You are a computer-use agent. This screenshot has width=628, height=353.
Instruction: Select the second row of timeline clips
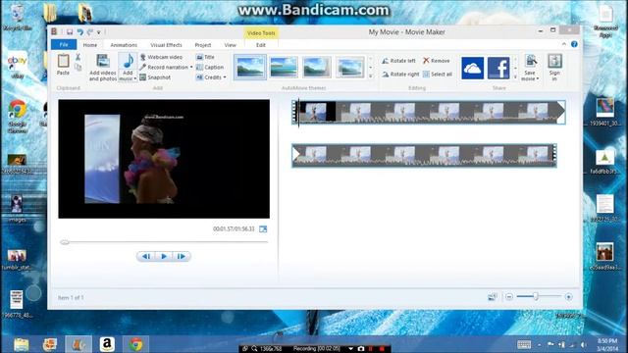coord(424,155)
